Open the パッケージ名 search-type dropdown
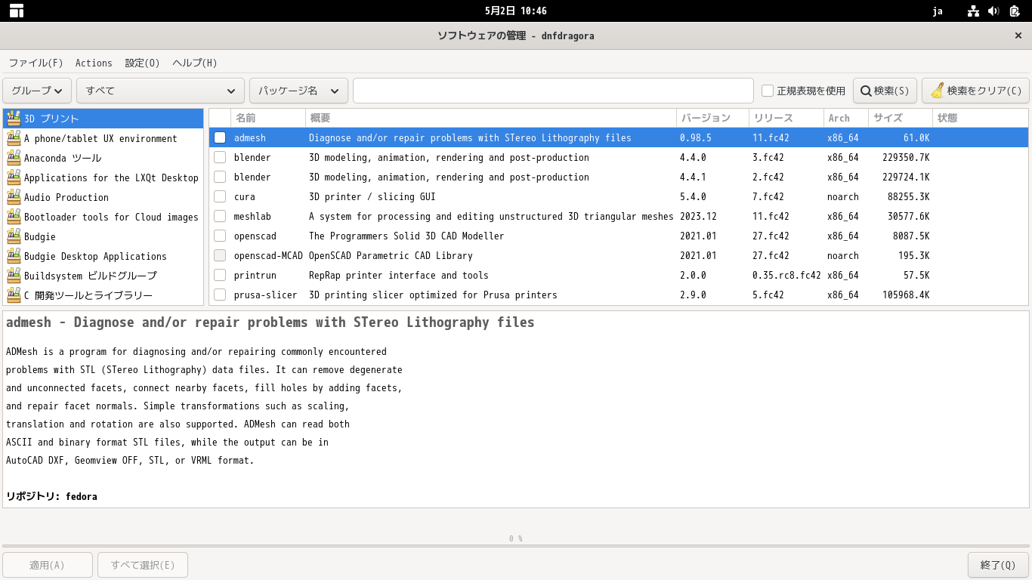 click(x=298, y=91)
